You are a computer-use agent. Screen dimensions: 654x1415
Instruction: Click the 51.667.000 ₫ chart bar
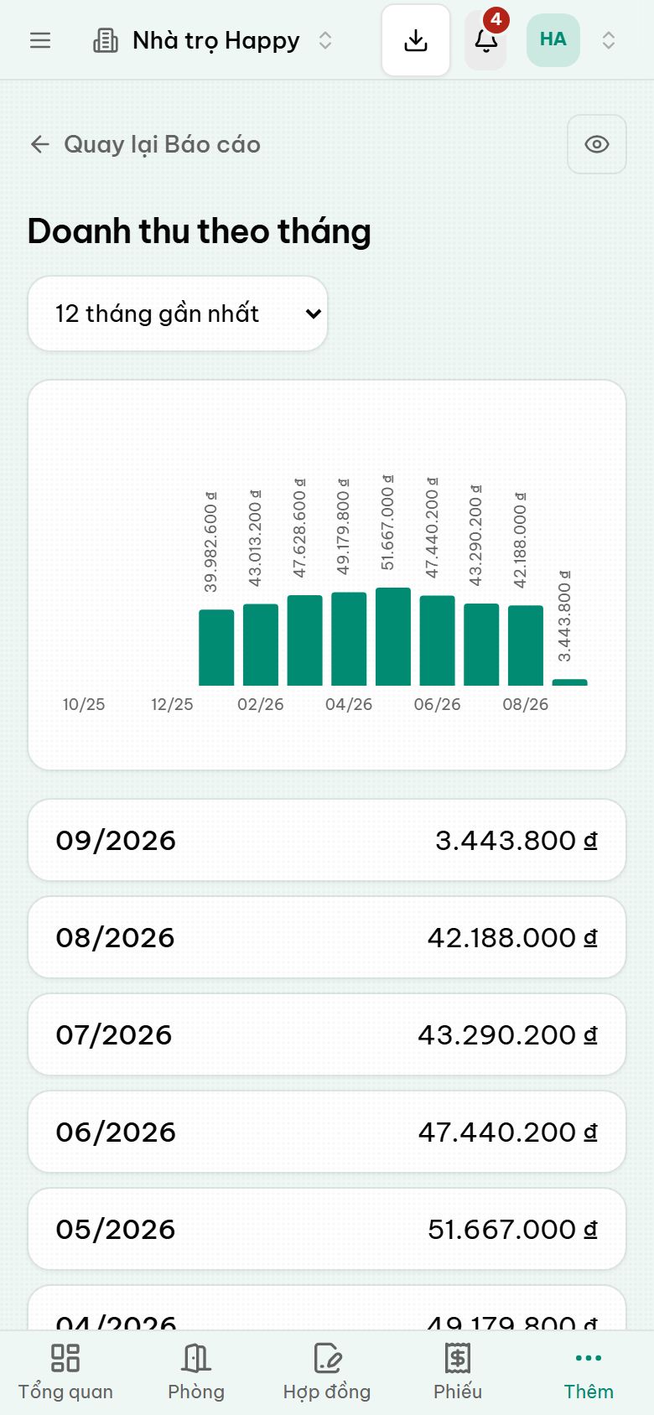[x=393, y=636]
